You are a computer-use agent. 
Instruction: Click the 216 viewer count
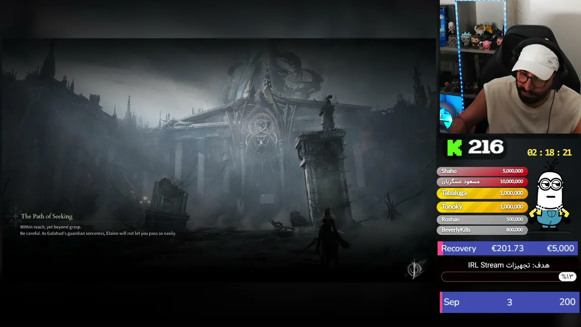pos(486,147)
